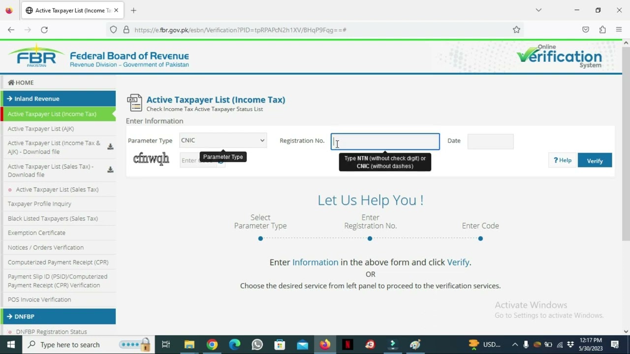This screenshot has width=630, height=354.
Task: Open POS Invoice Verification
Action: tap(39, 299)
